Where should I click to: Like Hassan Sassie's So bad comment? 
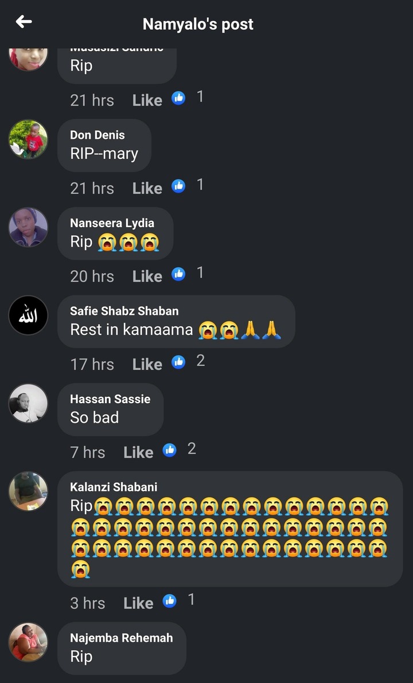139,452
